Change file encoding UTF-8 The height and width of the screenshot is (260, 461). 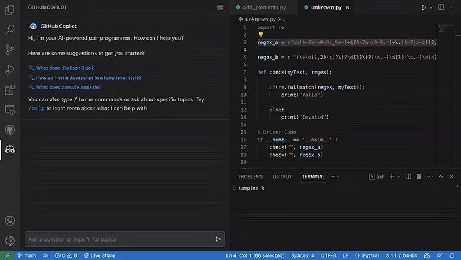coord(328,255)
